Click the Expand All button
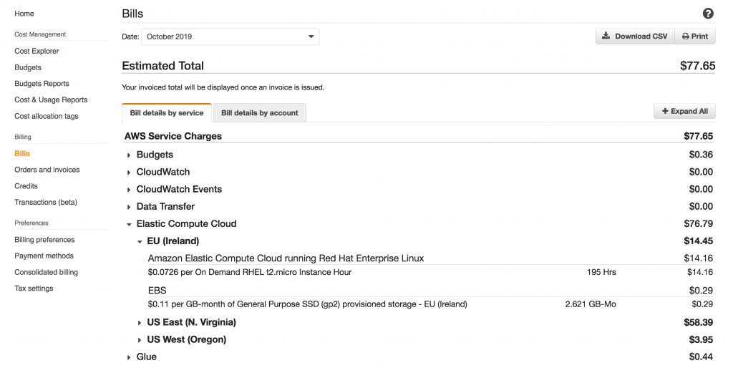This screenshot has height=368, width=733. pos(684,111)
